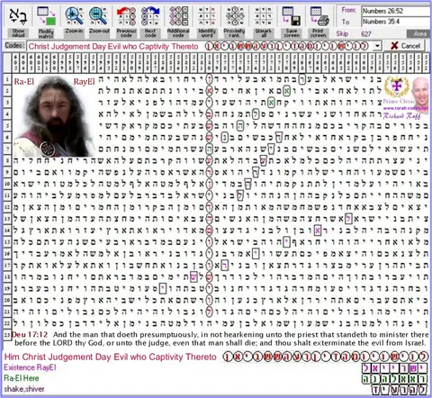Image resolution: width=432 pixels, height=398 pixels.
Task: Click 'Him Christ Judgement Day Evil' legend line
Action: [110, 357]
